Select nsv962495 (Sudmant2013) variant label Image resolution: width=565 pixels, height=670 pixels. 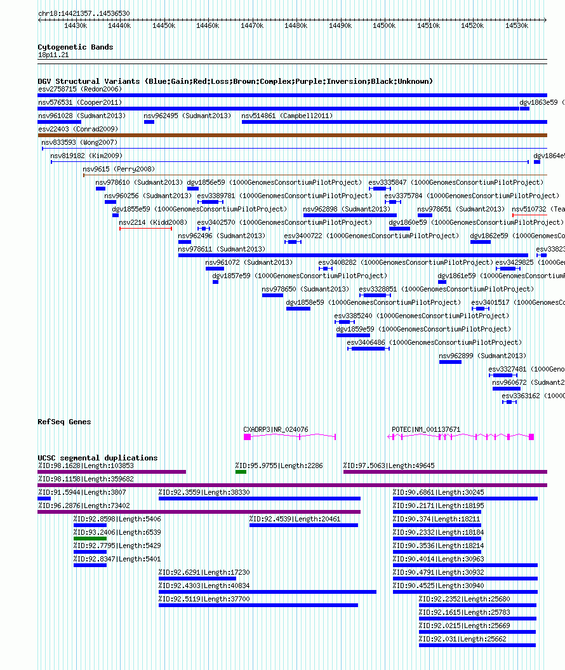coord(187,116)
